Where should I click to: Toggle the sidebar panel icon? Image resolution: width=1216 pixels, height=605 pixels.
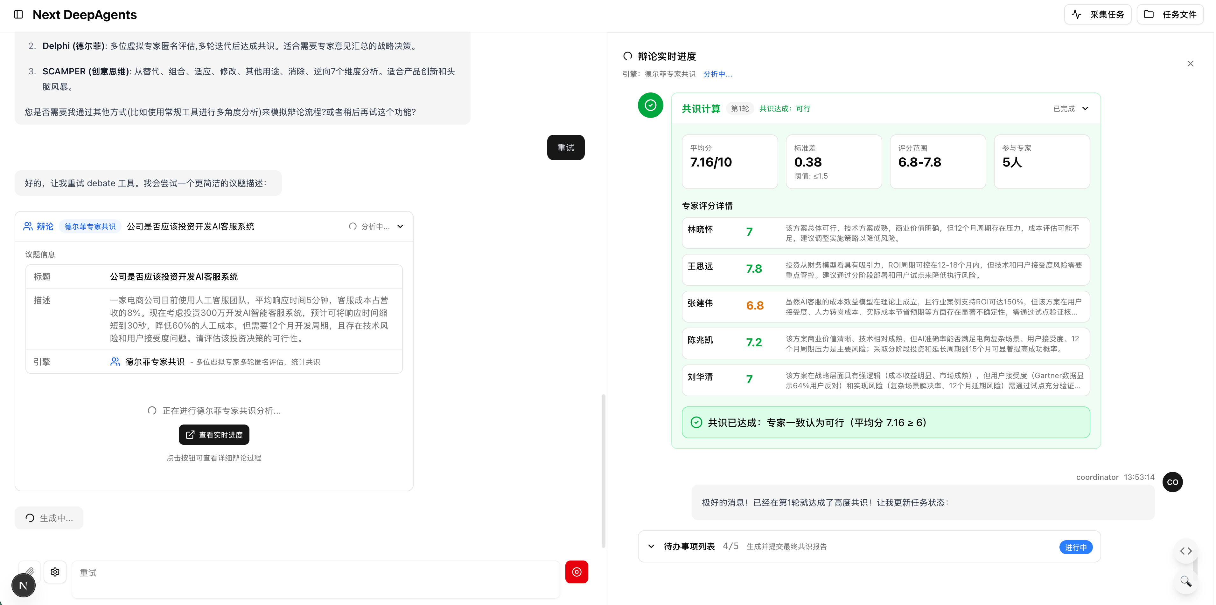(x=18, y=14)
